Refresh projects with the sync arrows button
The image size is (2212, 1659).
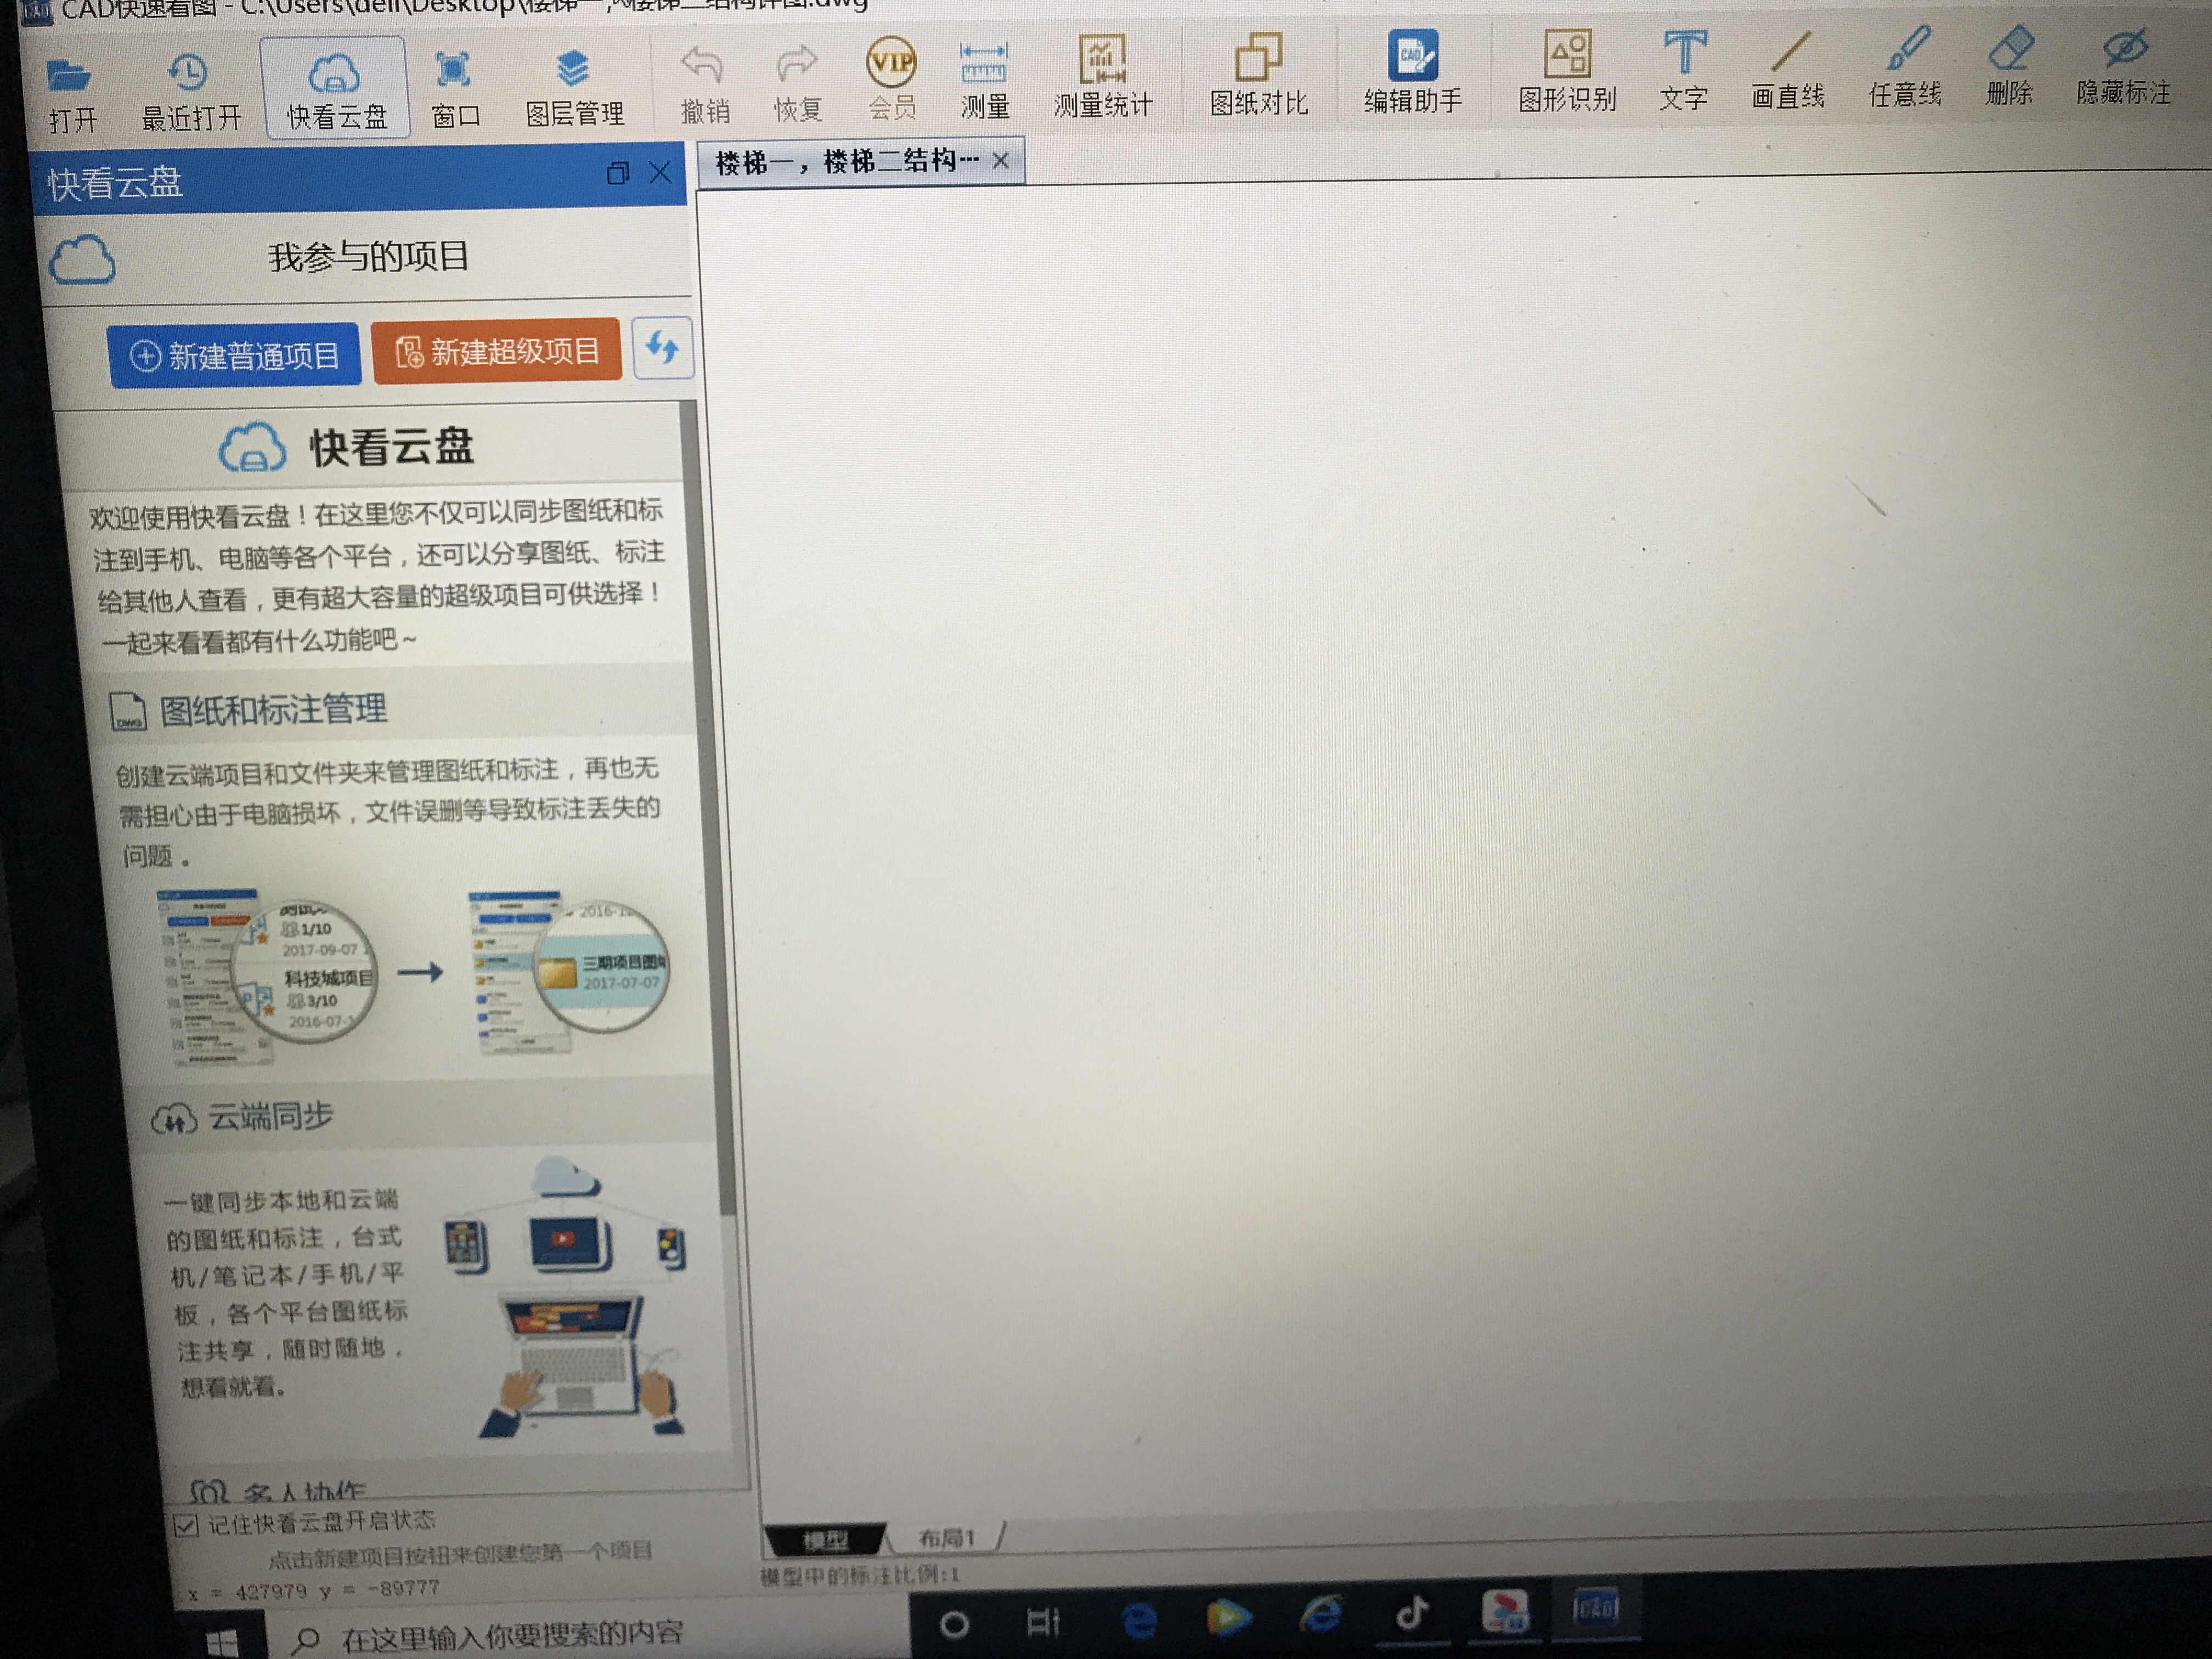[662, 347]
